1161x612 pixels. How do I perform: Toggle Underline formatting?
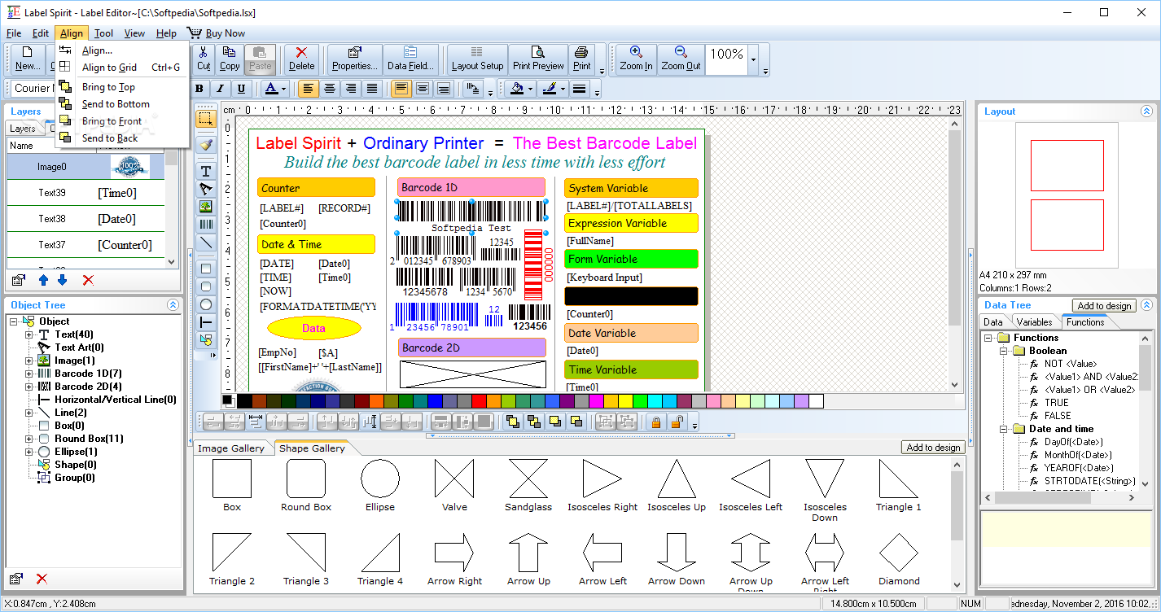(x=241, y=89)
